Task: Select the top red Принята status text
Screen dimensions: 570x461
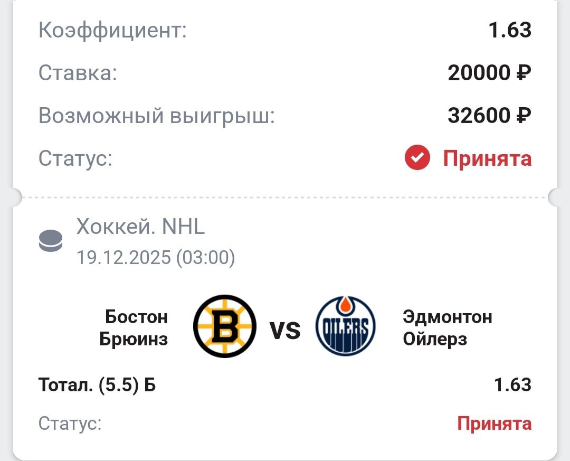Action: pos(487,158)
